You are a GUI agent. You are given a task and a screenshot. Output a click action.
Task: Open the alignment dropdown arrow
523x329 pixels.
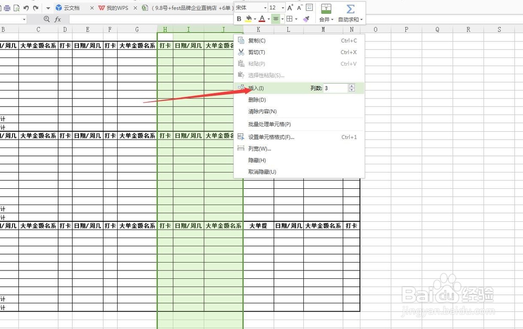(282, 19)
